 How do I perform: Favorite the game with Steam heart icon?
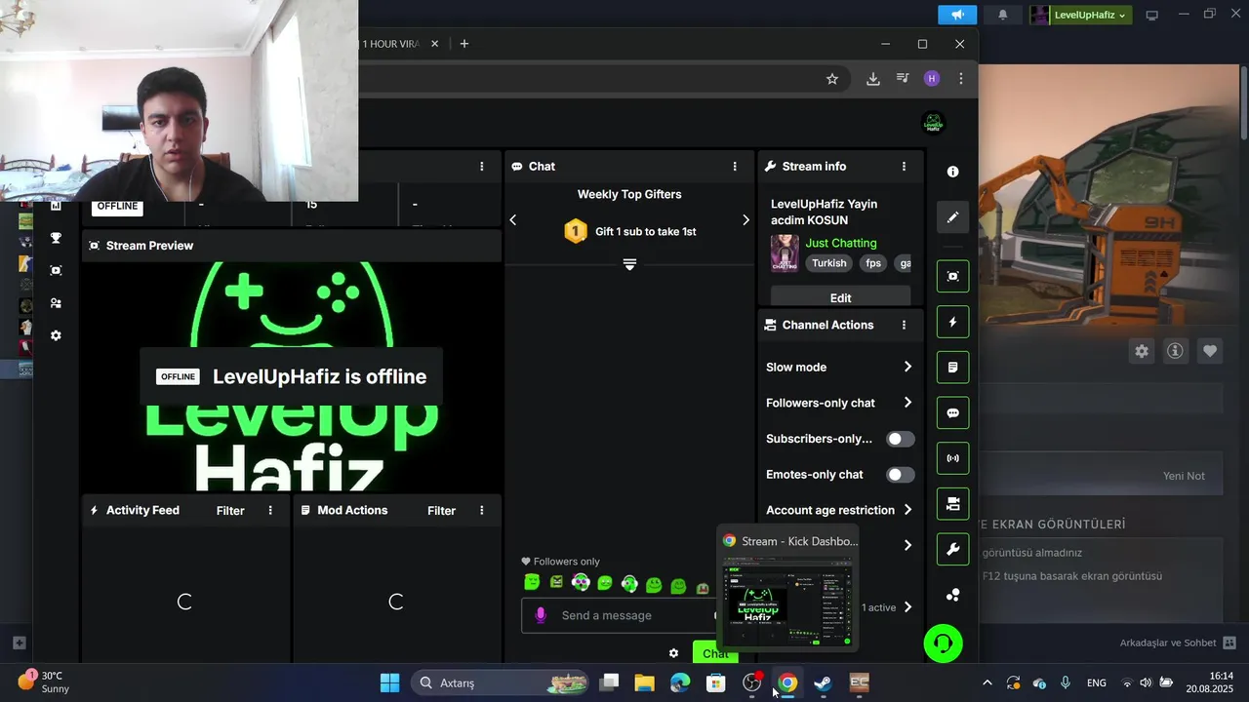(x=1210, y=351)
